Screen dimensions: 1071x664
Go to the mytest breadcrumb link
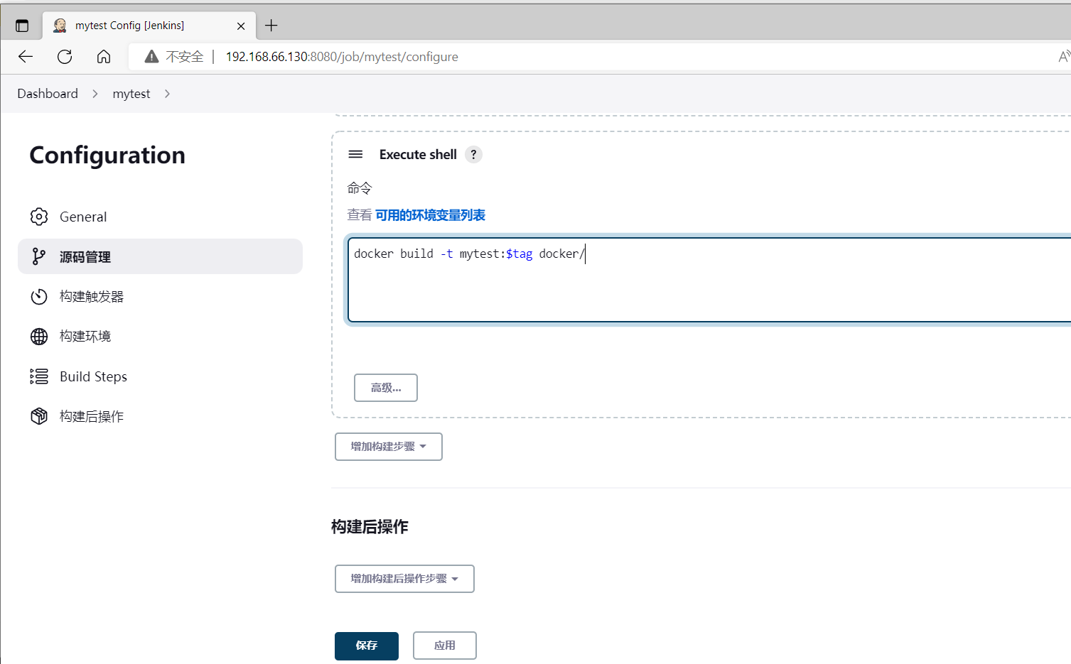131,94
